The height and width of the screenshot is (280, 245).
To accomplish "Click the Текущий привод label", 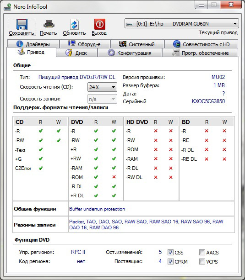I will click(218, 33).
